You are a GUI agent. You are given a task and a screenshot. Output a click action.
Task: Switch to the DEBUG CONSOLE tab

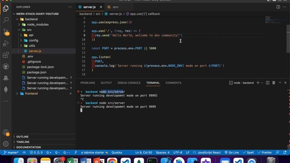[129, 83]
